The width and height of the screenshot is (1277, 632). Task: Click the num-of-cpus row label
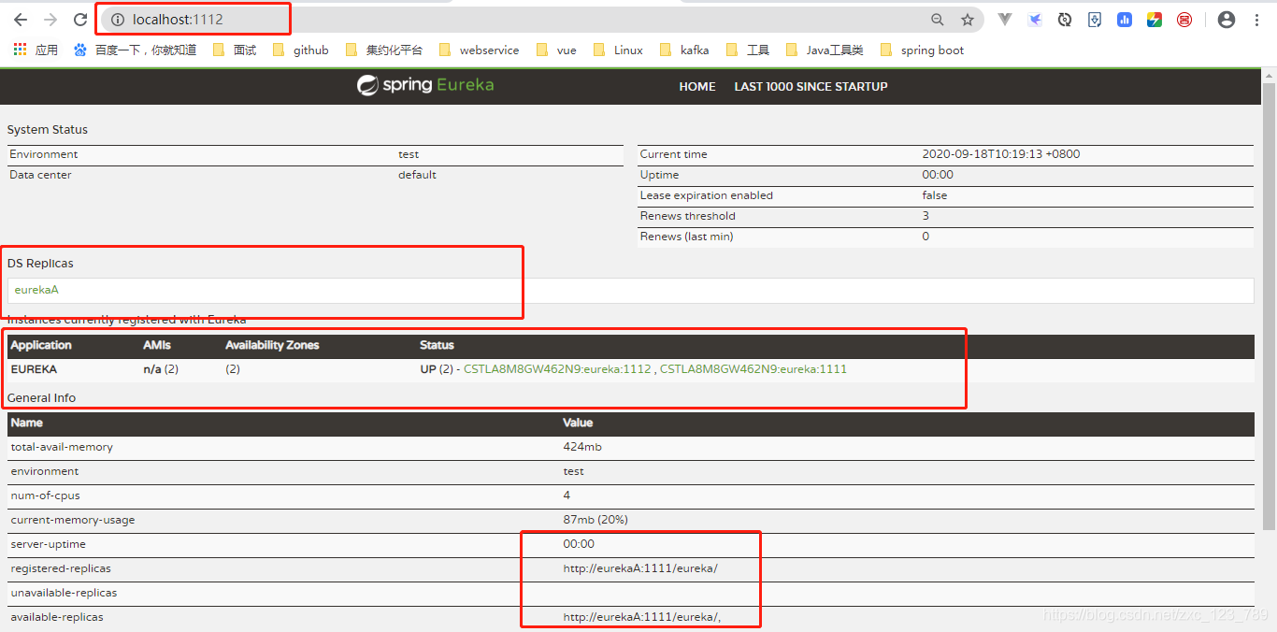(x=44, y=496)
